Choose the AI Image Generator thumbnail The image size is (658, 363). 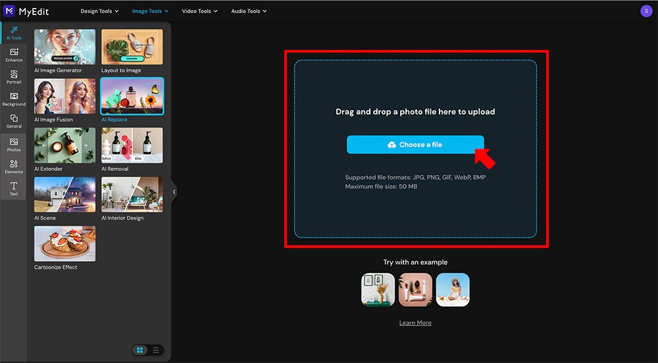pyautogui.click(x=64, y=47)
